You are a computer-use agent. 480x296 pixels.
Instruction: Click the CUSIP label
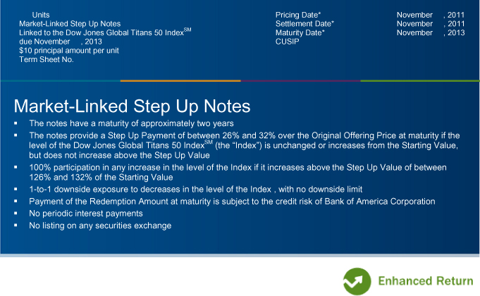click(287, 42)
